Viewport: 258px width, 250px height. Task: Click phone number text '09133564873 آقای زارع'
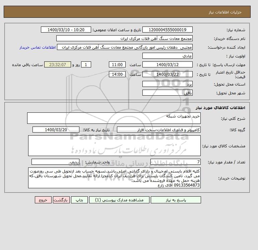179,185
